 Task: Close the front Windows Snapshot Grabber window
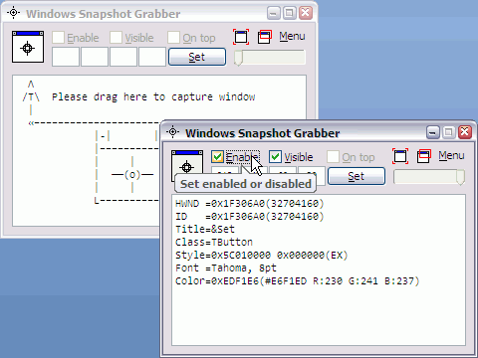pyautogui.click(x=465, y=132)
